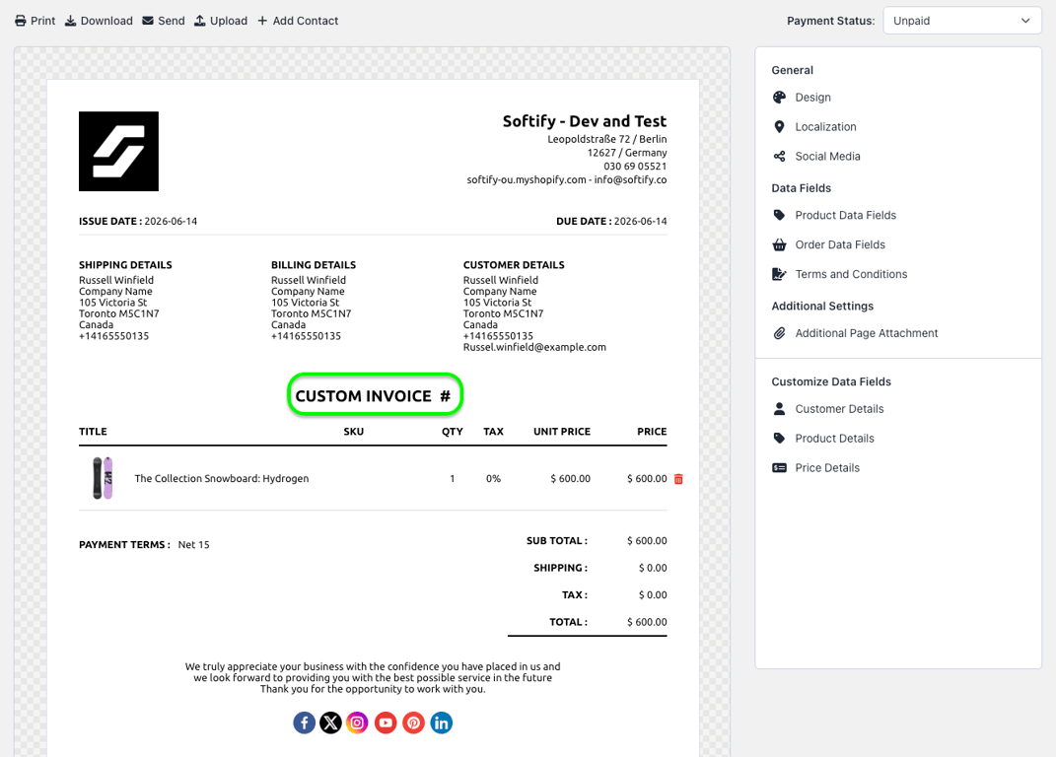The image size is (1056, 757).
Task: Click the Print icon in the toolbar
Action: [x=21, y=21]
